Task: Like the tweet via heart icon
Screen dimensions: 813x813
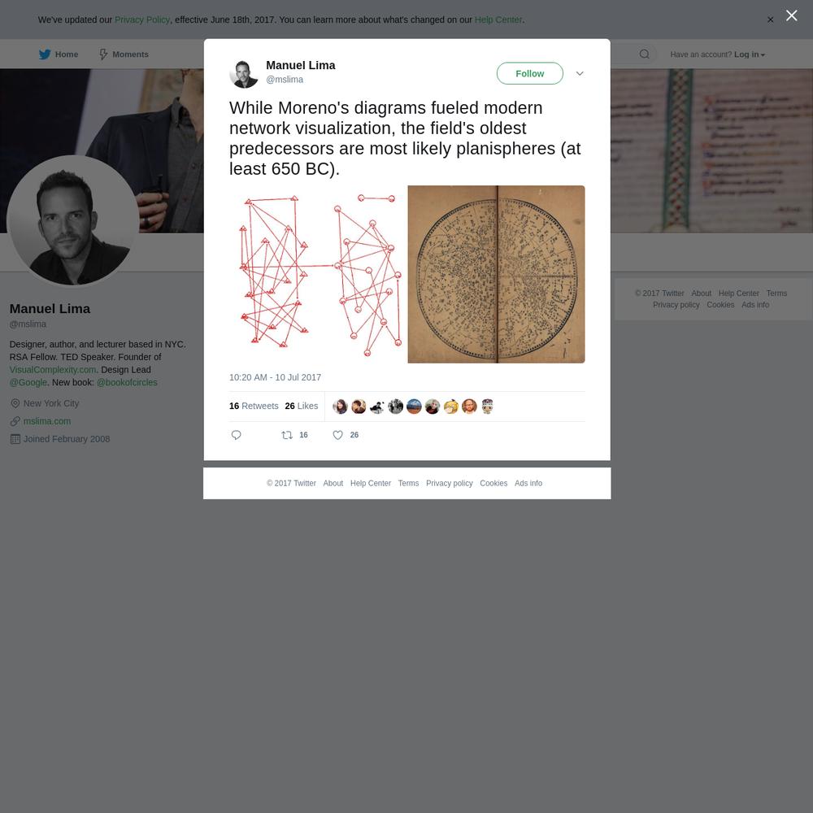Action: (337, 435)
